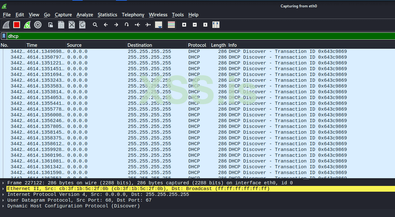Zoom in on packet list text
The width and height of the screenshot is (395, 217).
(184, 25)
